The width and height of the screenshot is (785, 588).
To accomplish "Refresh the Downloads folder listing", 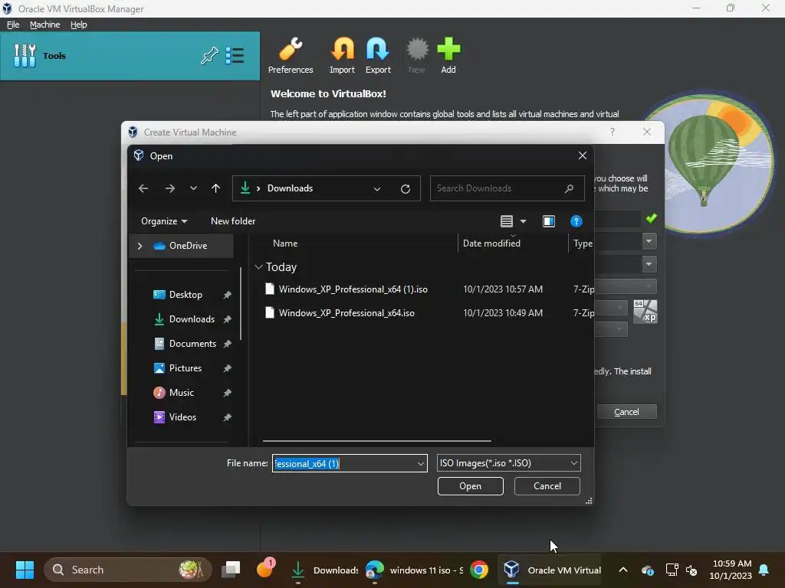I will point(406,188).
